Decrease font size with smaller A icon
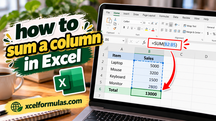This screenshot has width=216, height=121. [x=156, y=24]
